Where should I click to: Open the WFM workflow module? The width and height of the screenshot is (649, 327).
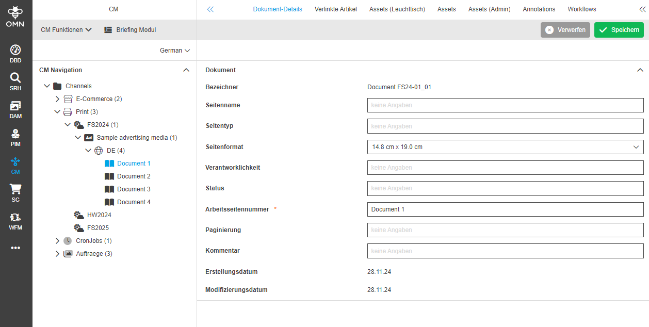coord(15,221)
